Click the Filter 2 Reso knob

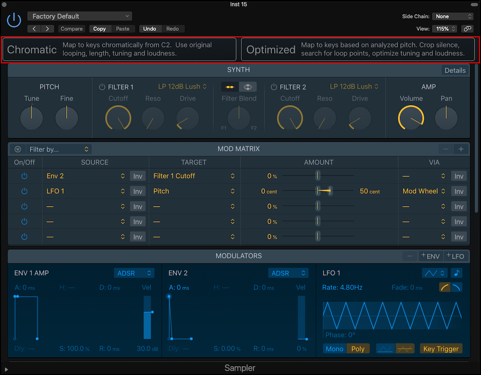click(x=324, y=118)
